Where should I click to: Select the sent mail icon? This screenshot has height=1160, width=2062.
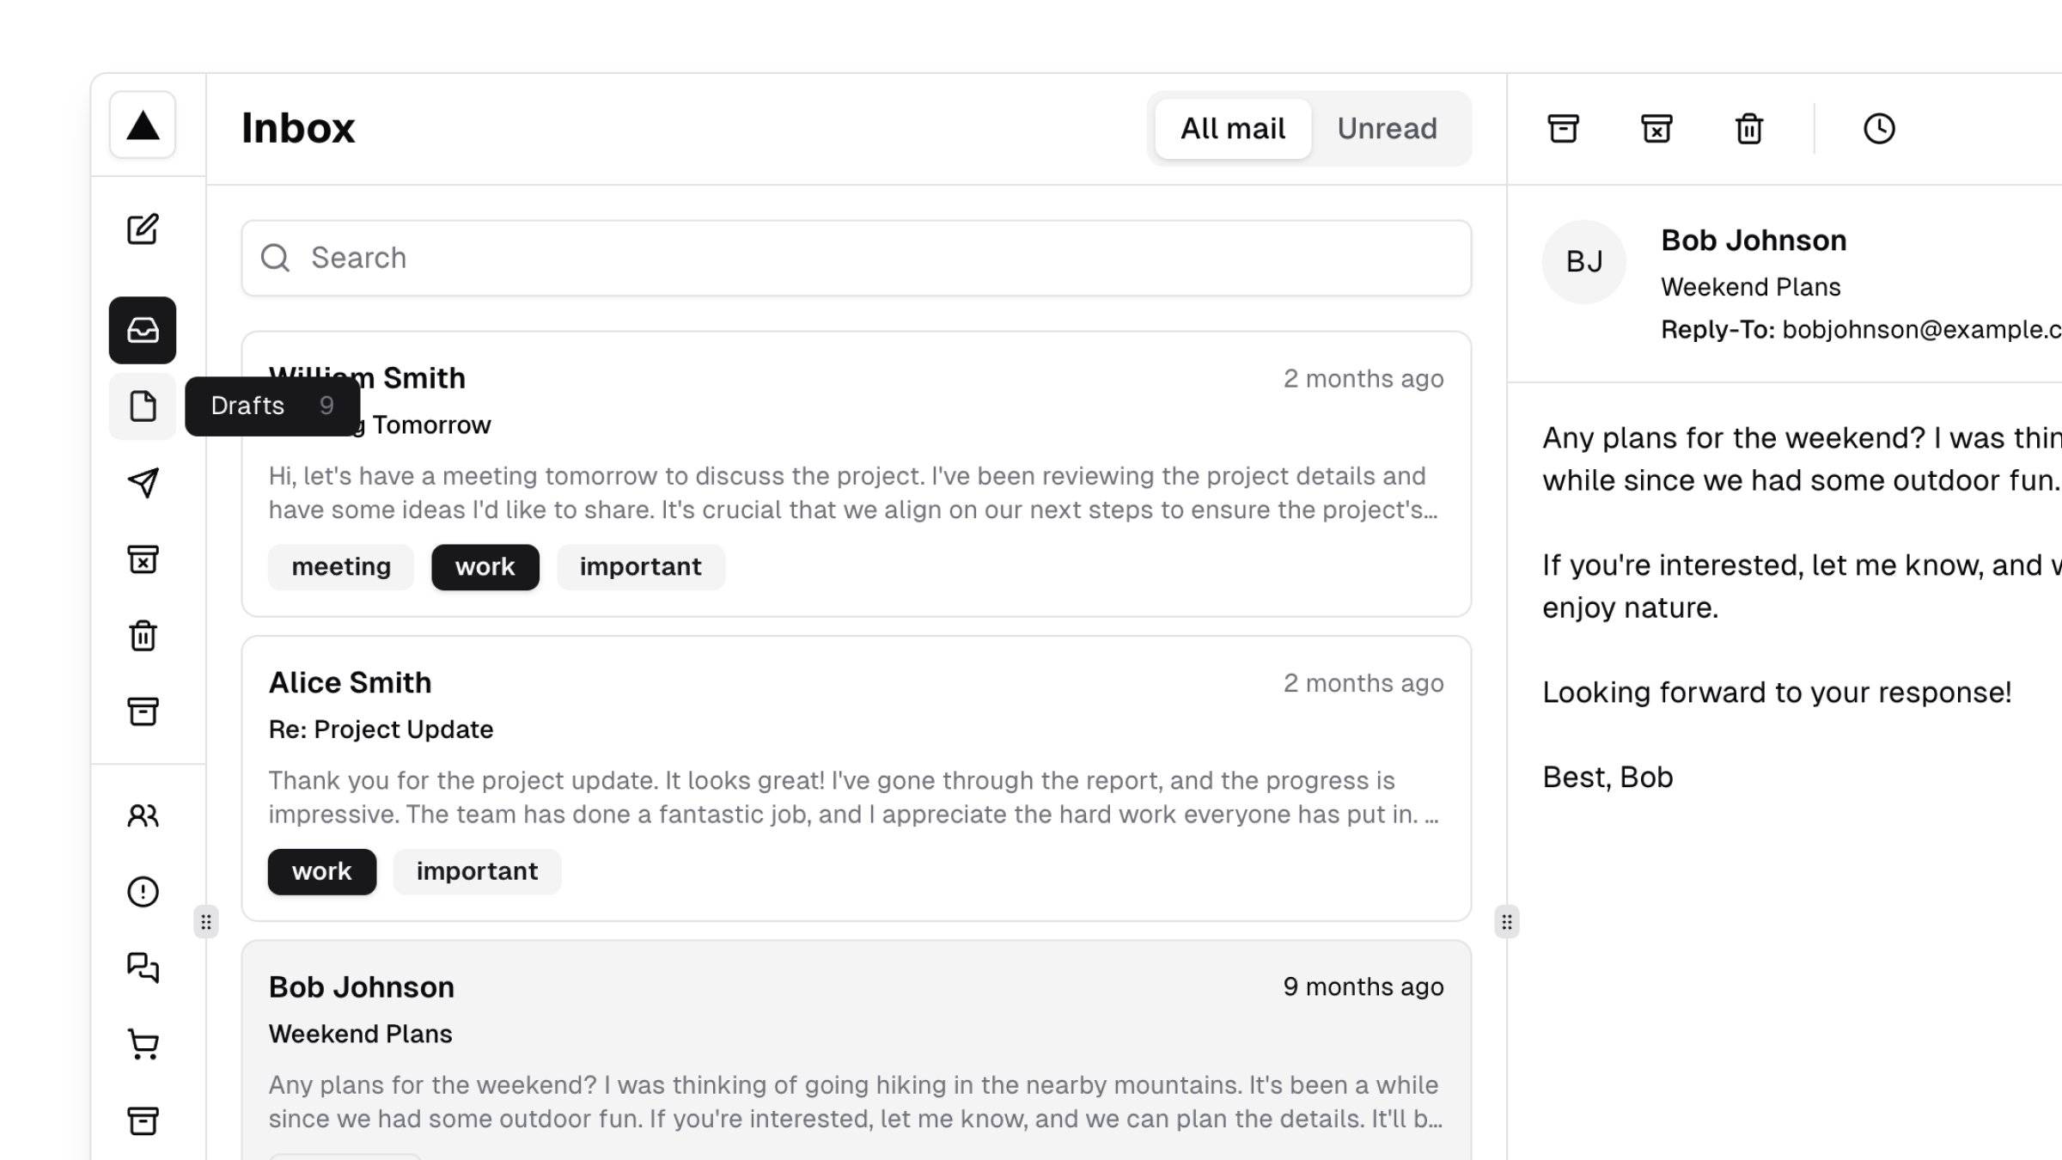pos(142,483)
